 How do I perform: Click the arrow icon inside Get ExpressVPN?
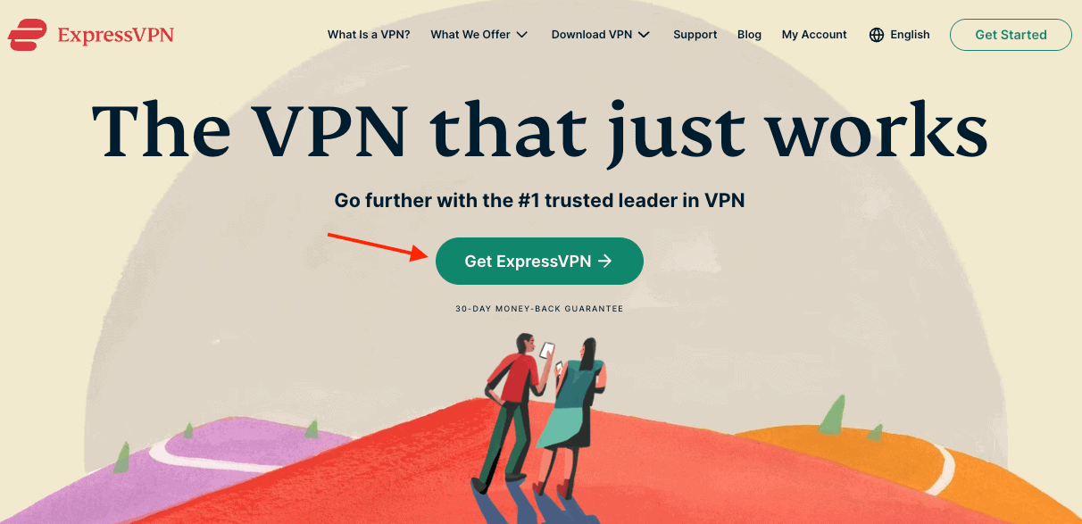[605, 261]
